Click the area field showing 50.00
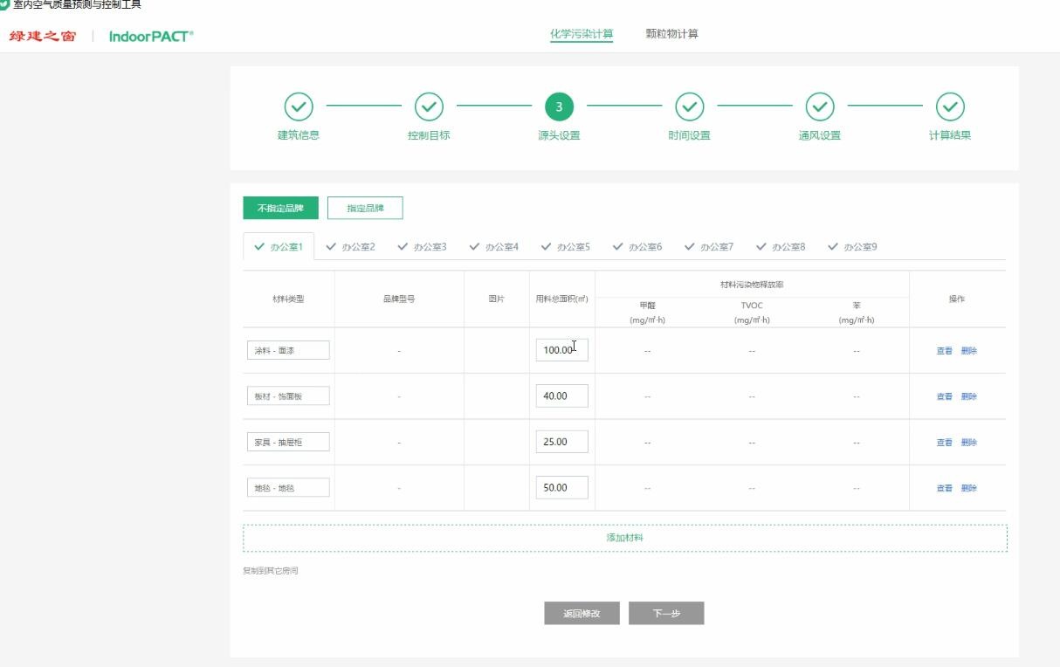 point(561,488)
